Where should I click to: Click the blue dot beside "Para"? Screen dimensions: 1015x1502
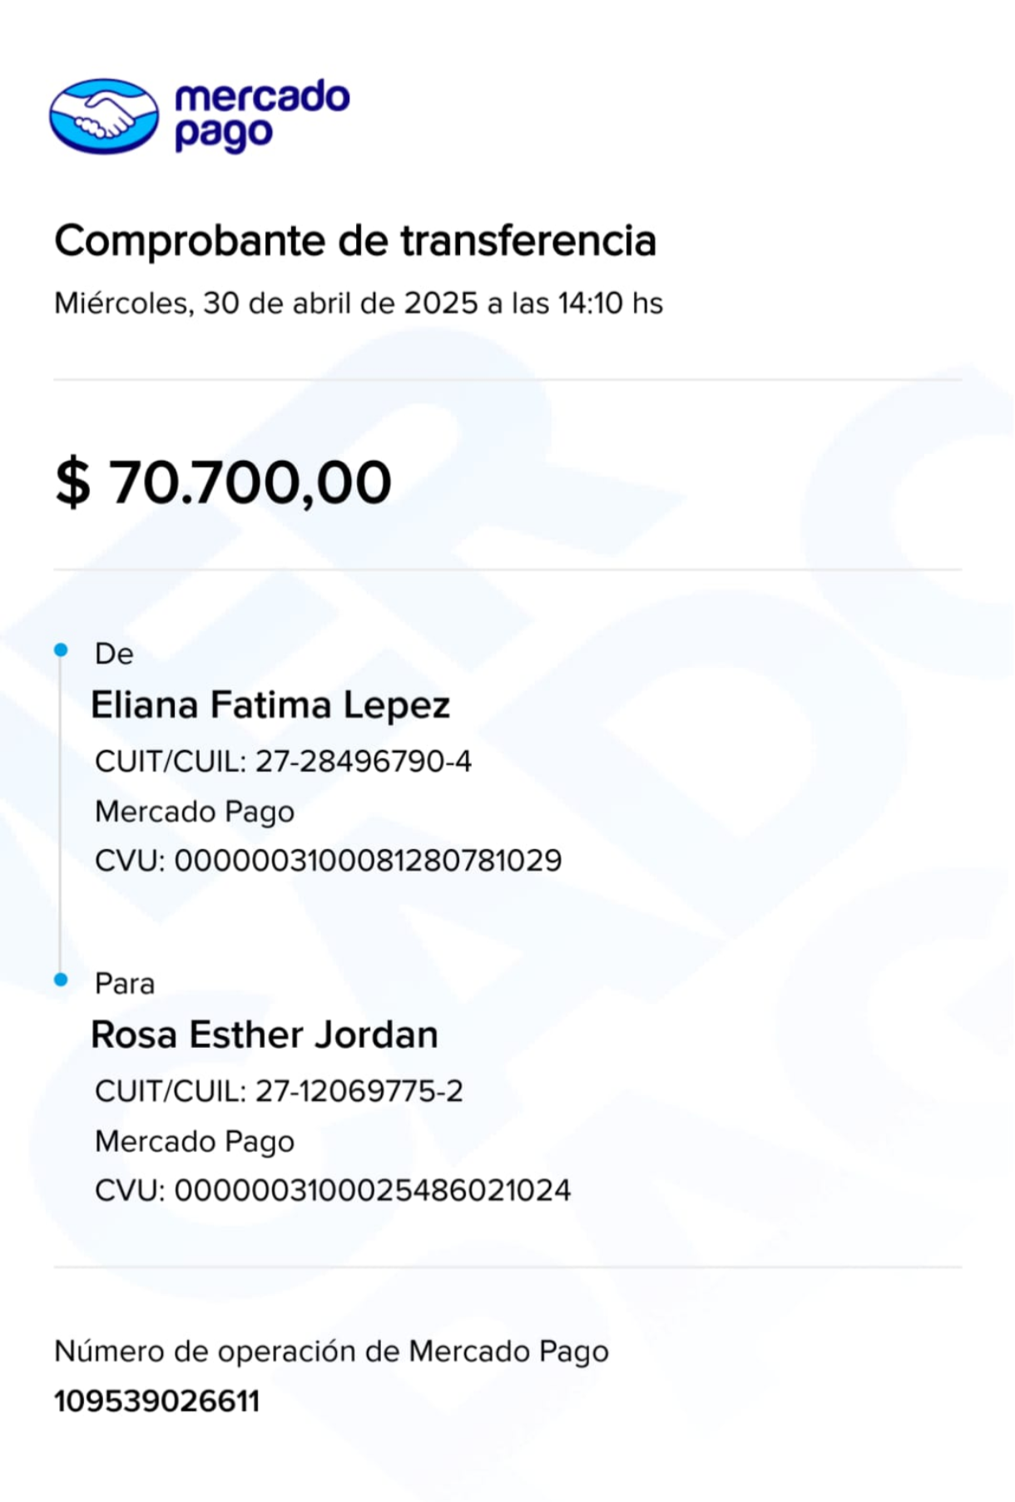(x=61, y=980)
